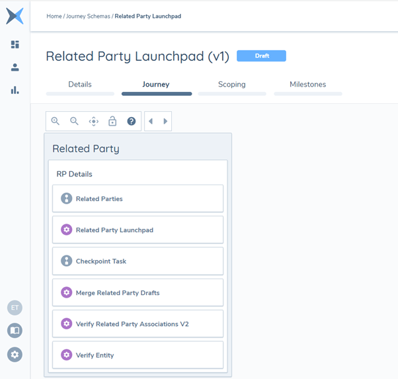Screen dimensions: 398x379
Task: Open the help question mark icon
Action: pos(132,121)
